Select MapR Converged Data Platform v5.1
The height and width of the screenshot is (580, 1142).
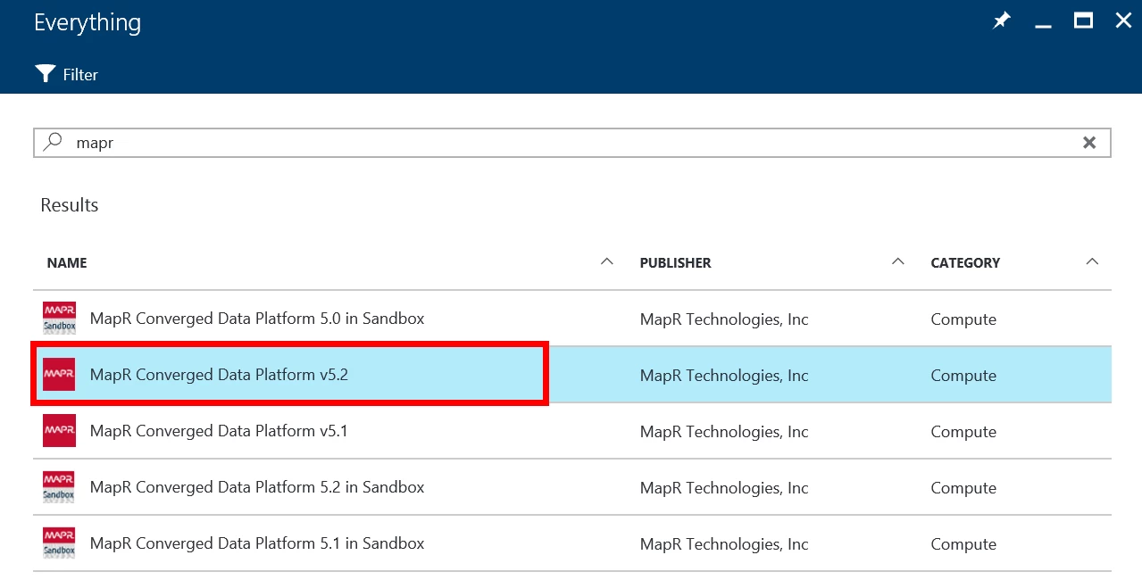coord(219,431)
